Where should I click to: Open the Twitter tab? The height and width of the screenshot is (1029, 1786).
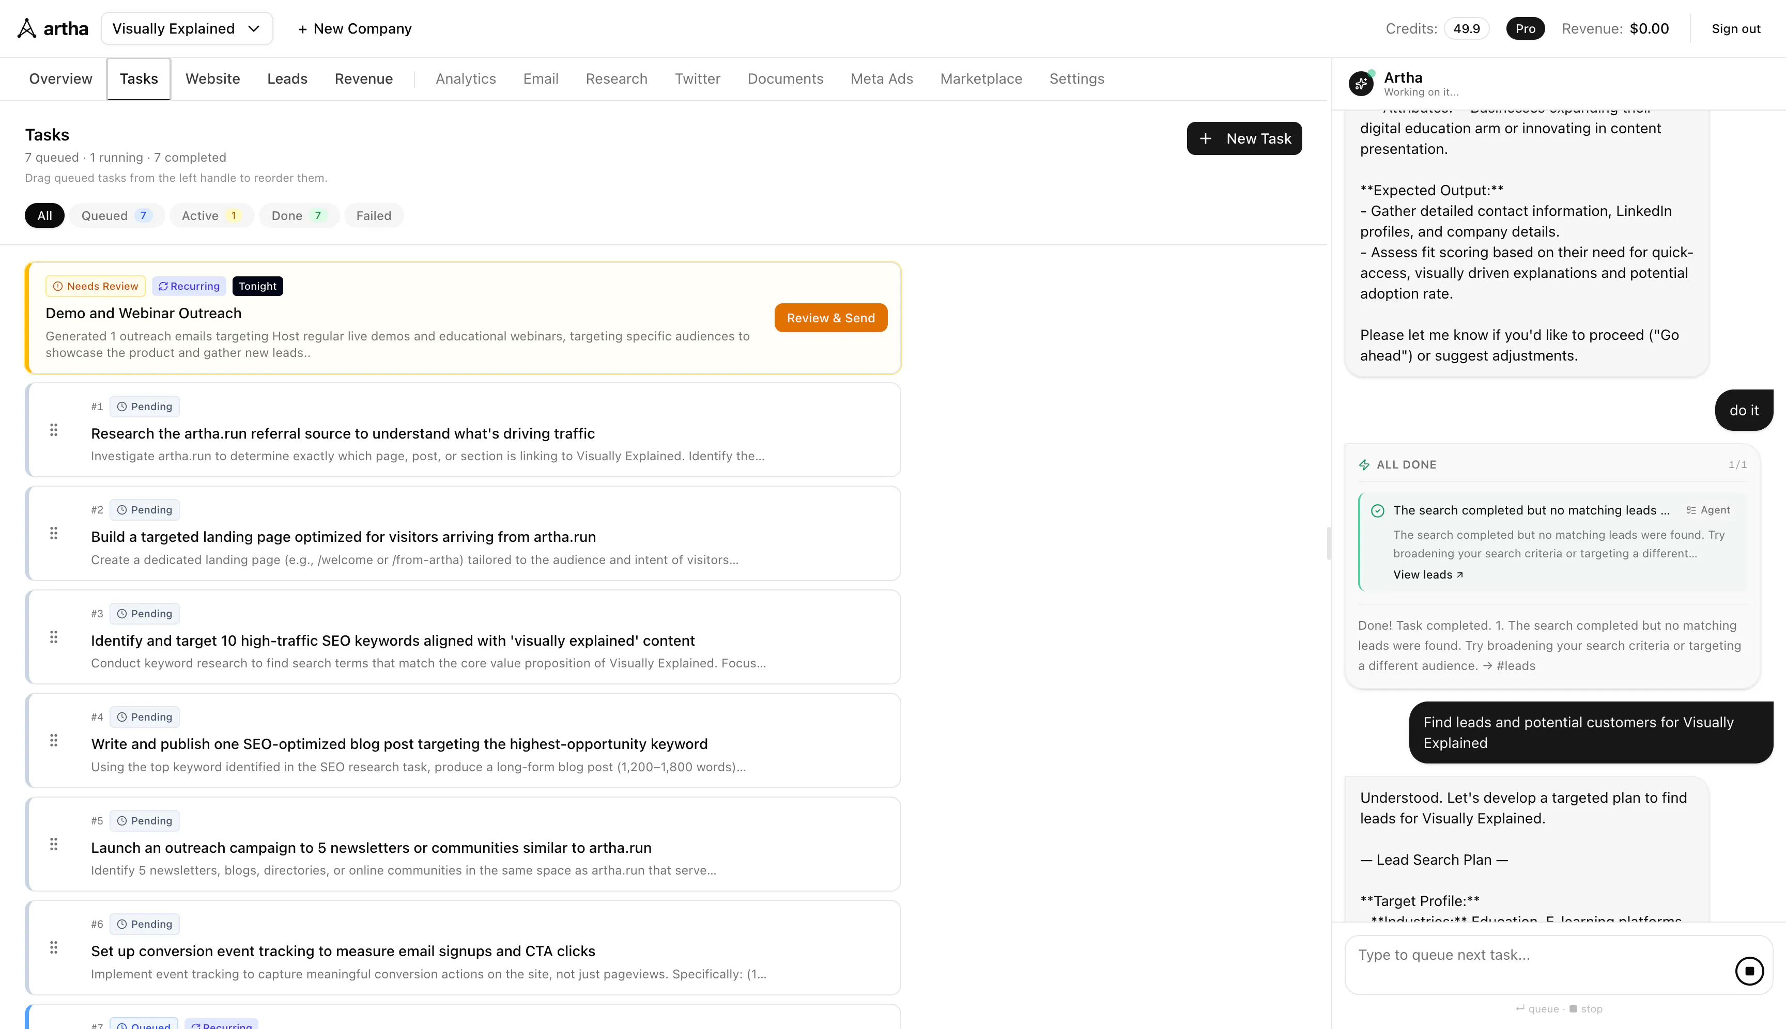pos(697,79)
